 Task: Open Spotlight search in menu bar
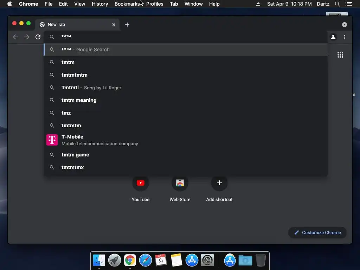click(x=337, y=4)
